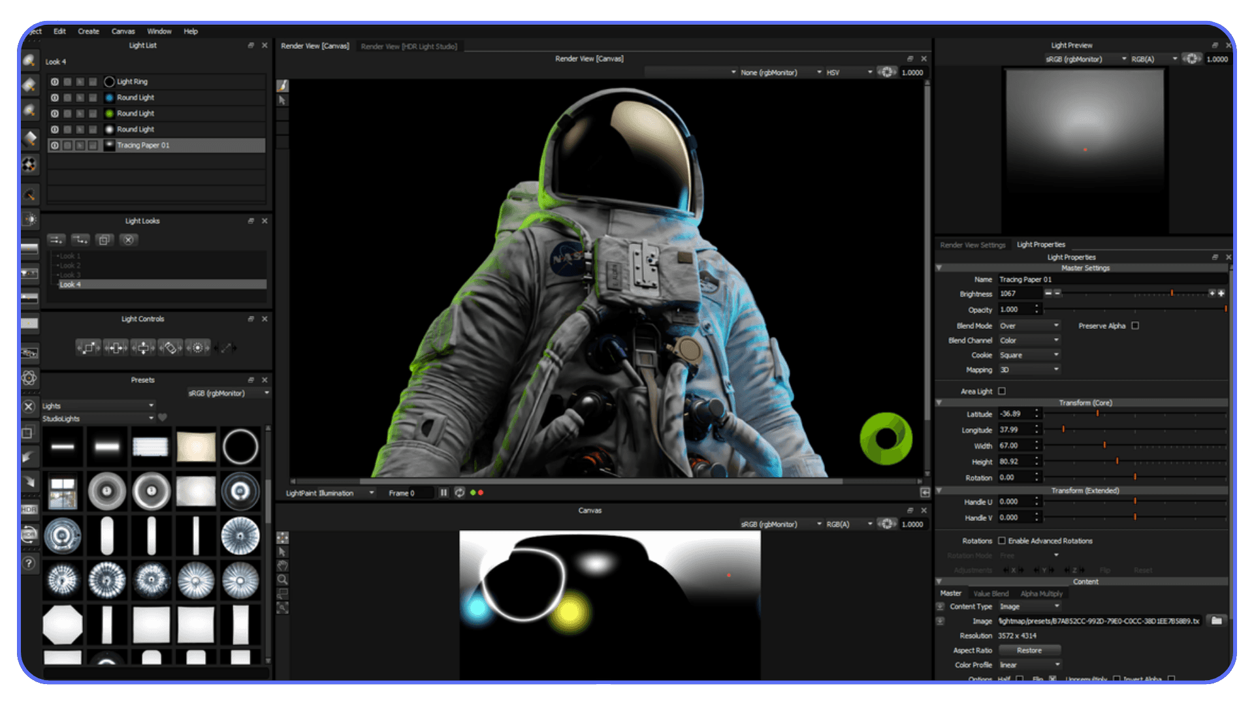The image size is (1254, 705).
Task: Click the Restore button for Aspect Ratio
Action: point(1029,650)
